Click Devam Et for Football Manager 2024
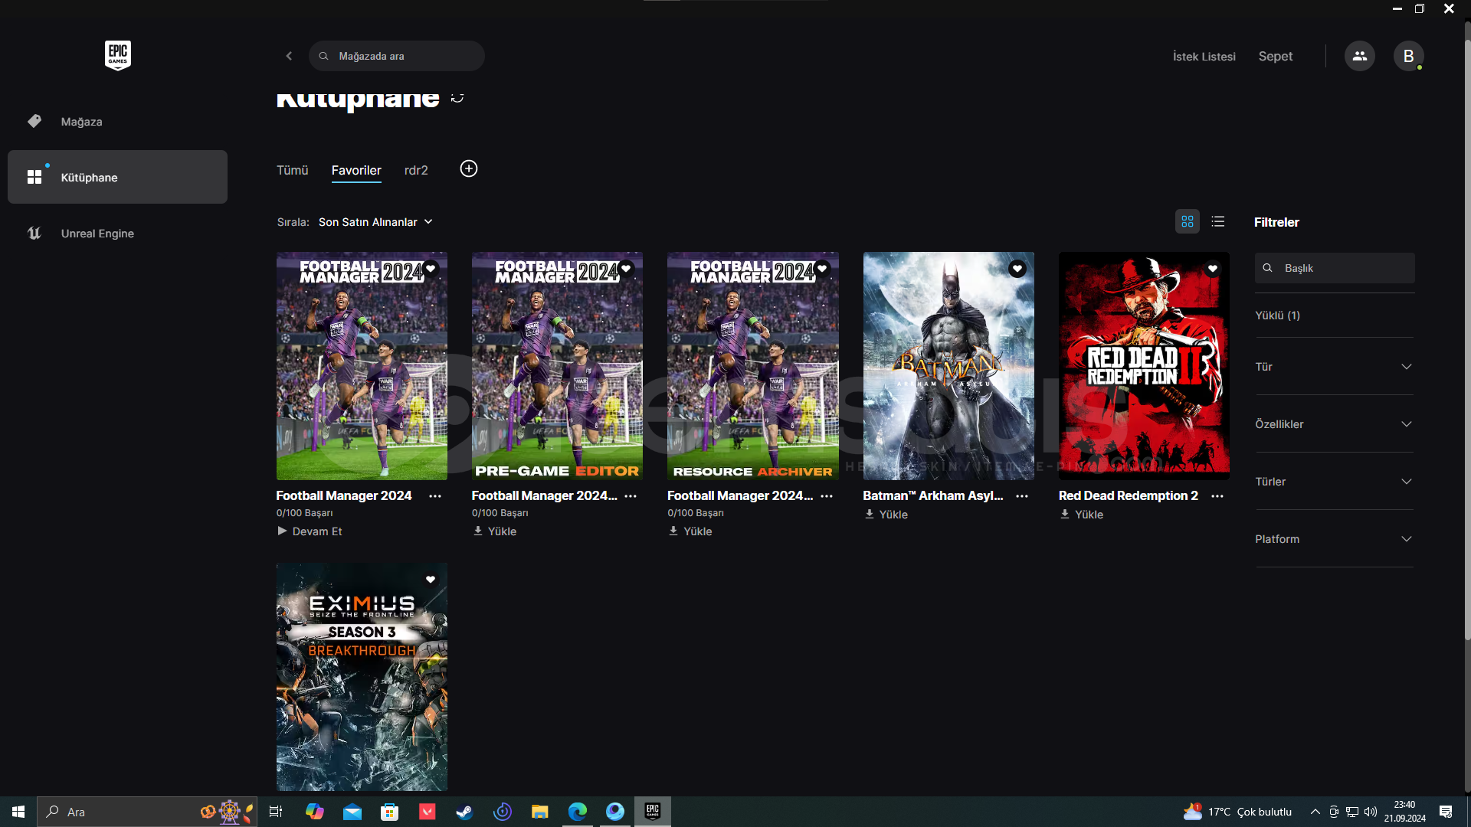This screenshot has width=1471, height=827. click(310, 531)
